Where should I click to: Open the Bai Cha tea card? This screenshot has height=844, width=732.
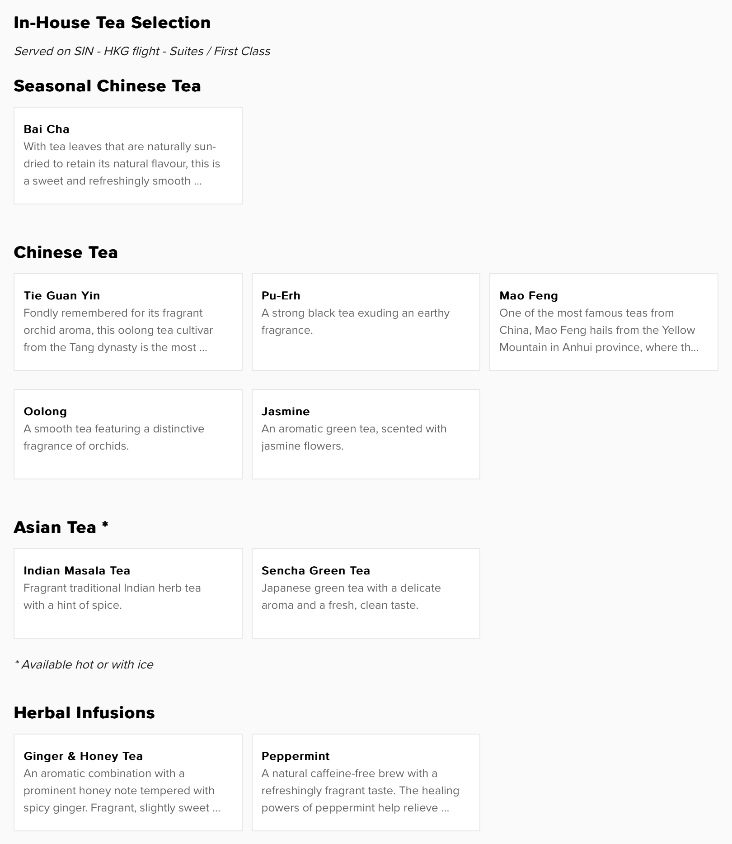(128, 156)
